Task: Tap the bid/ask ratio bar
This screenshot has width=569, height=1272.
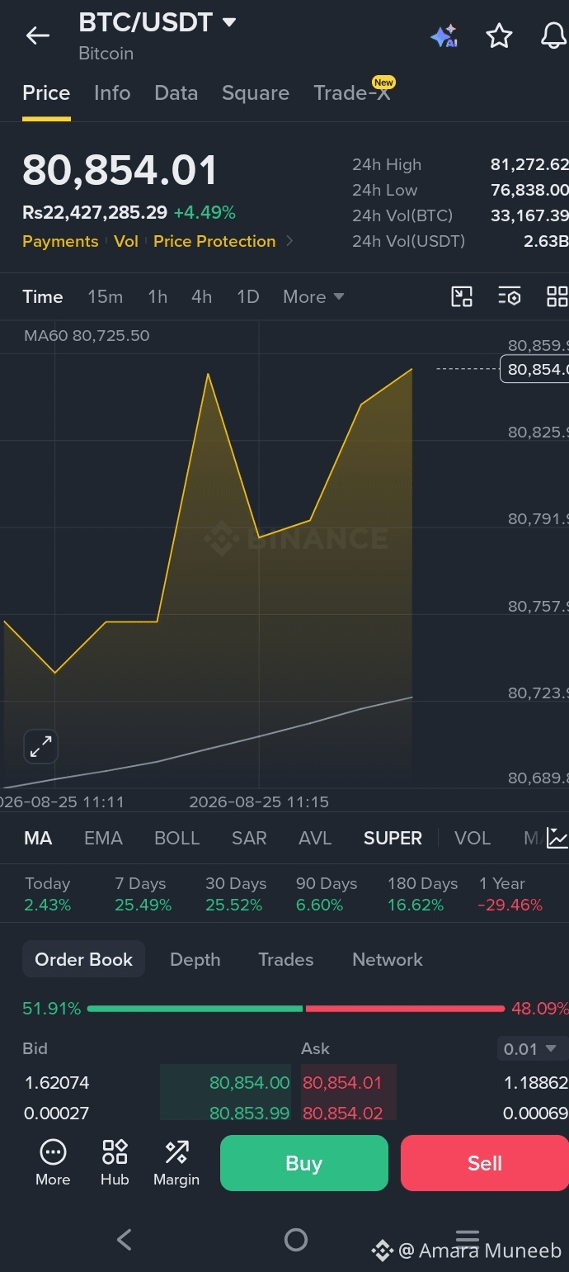Action: click(x=296, y=1009)
